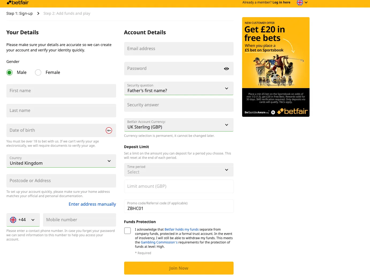This screenshot has height=278, width=370.
Task: Click the First name field
Action: [61, 91]
